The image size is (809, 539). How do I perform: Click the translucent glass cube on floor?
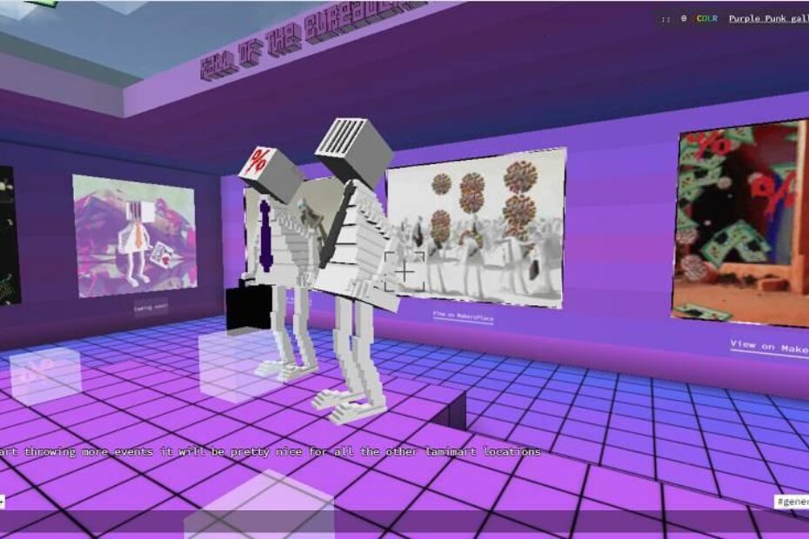click(45, 376)
